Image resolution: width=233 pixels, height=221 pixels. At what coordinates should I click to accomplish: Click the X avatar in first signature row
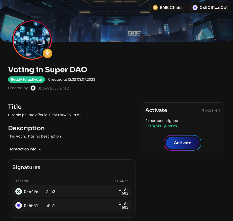pyautogui.click(x=18, y=192)
